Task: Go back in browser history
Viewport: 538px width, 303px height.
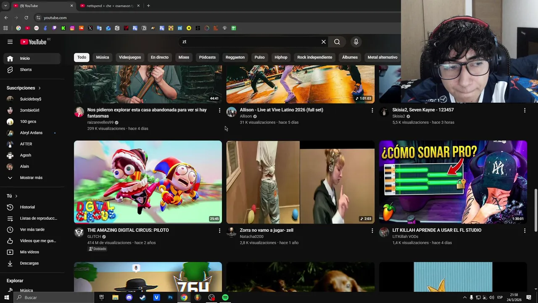Action: click(x=6, y=18)
